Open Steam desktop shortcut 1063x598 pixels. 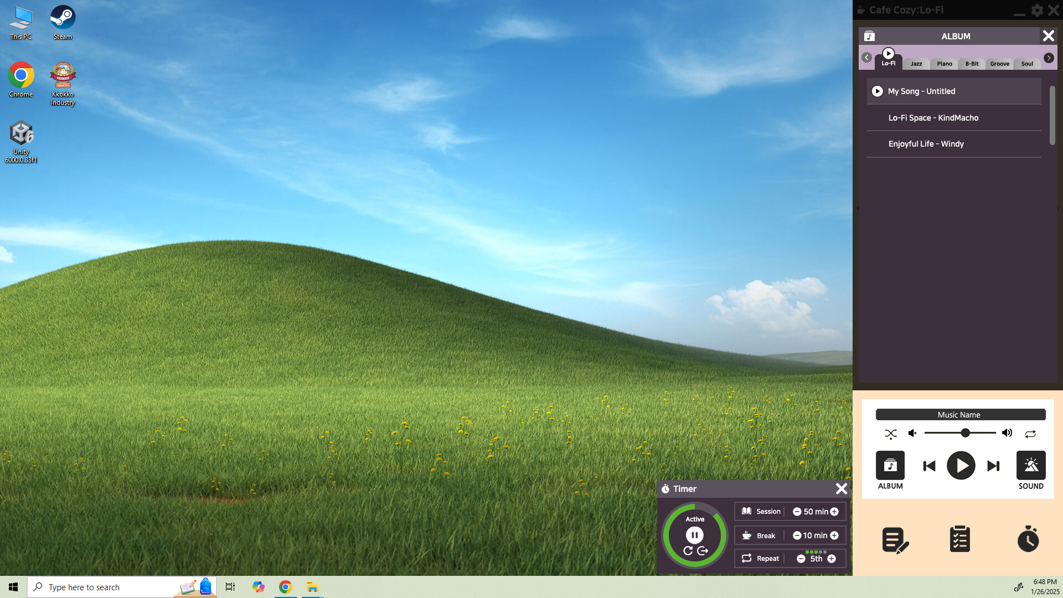tap(63, 23)
